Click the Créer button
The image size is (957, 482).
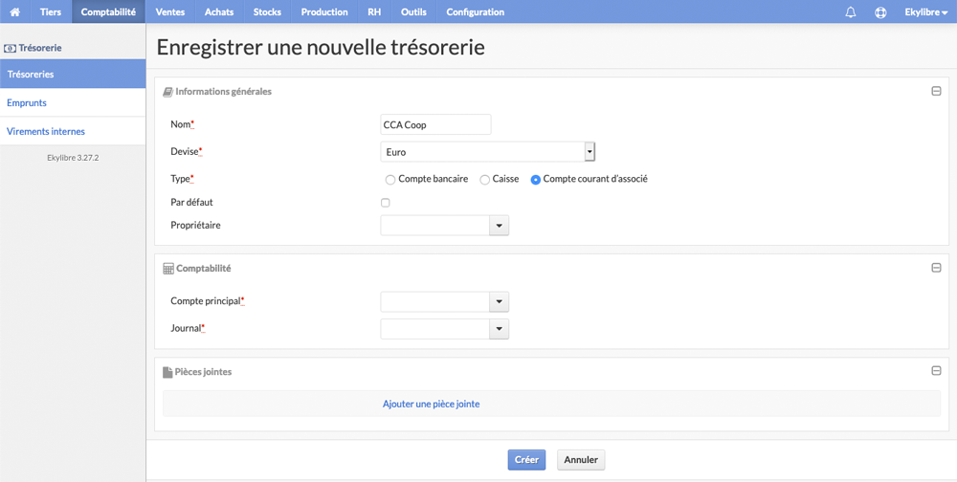pos(526,460)
